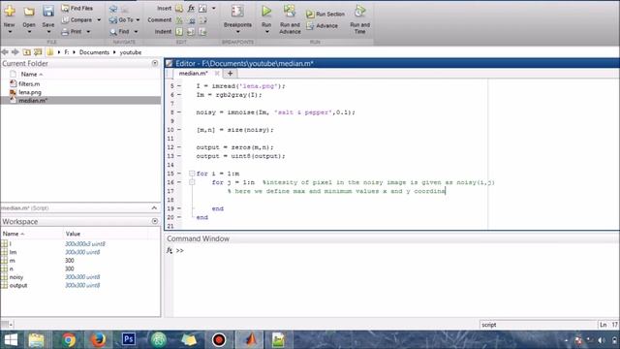620x349 pixels.
Task: Expand the Print dropdown arrow
Action: click(x=88, y=32)
